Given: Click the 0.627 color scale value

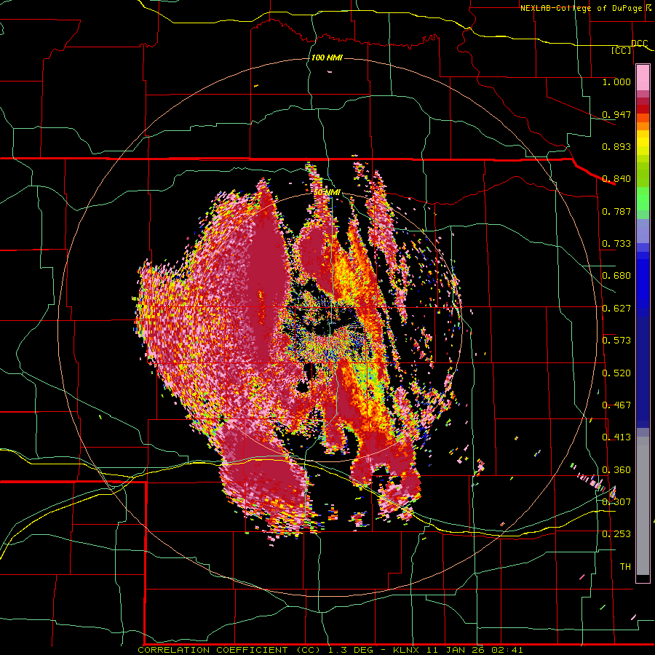Looking at the screenshot, I should 616,309.
